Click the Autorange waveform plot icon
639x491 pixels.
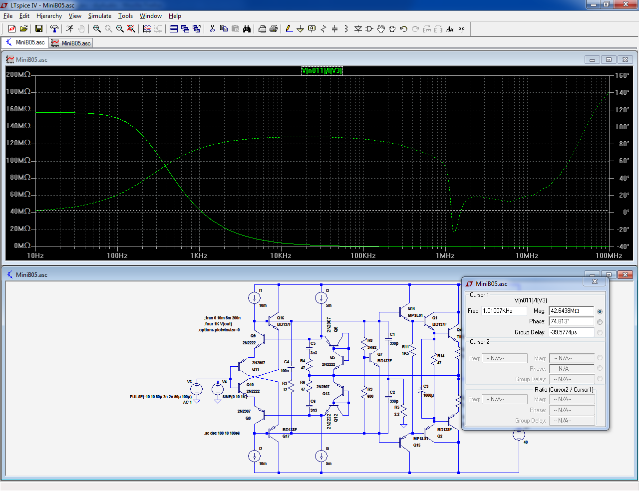click(147, 29)
